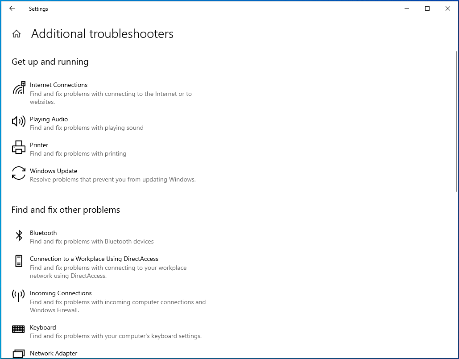This screenshot has height=359, width=459.
Task: Click the Internet Connections wifi icon
Action: pyautogui.click(x=19, y=88)
